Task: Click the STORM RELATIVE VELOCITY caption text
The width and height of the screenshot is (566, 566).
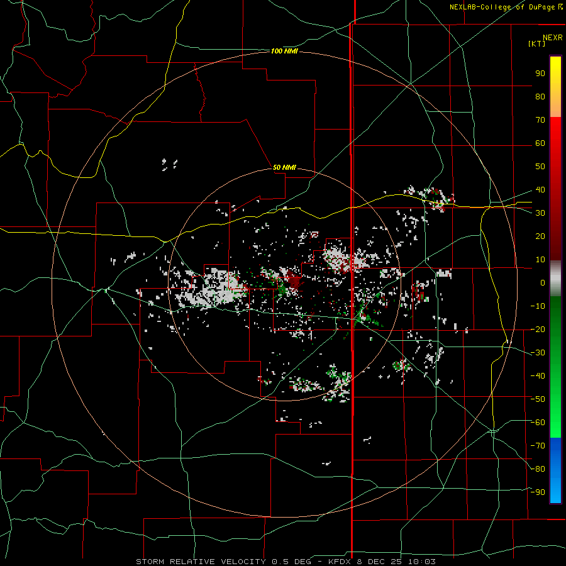Action: pyautogui.click(x=201, y=562)
